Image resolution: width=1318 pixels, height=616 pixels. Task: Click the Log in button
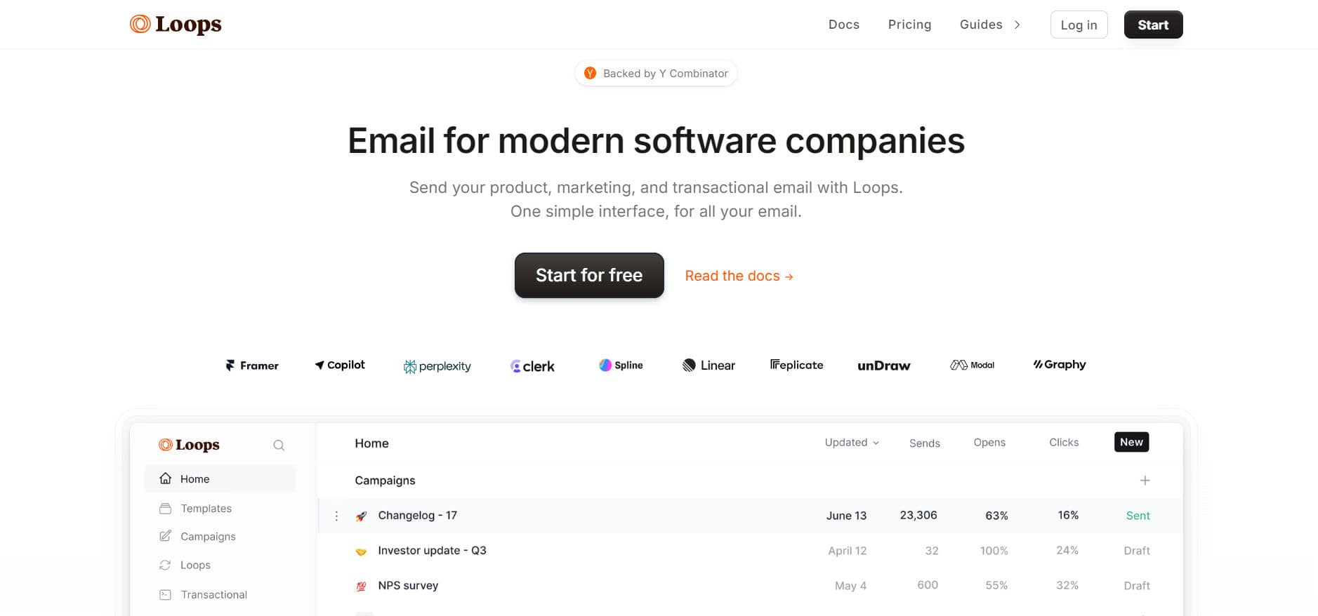pyautogui.click(x=1079, y=25)
